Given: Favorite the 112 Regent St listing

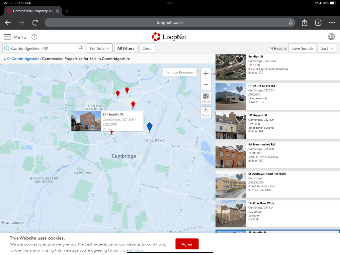Looking at the screenshot, I should click(239, 118).
